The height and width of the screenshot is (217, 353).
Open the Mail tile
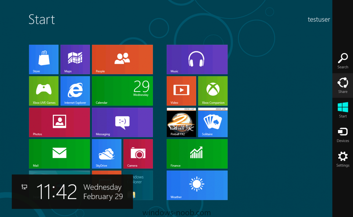pyautogui.click(x=59, y=154)
